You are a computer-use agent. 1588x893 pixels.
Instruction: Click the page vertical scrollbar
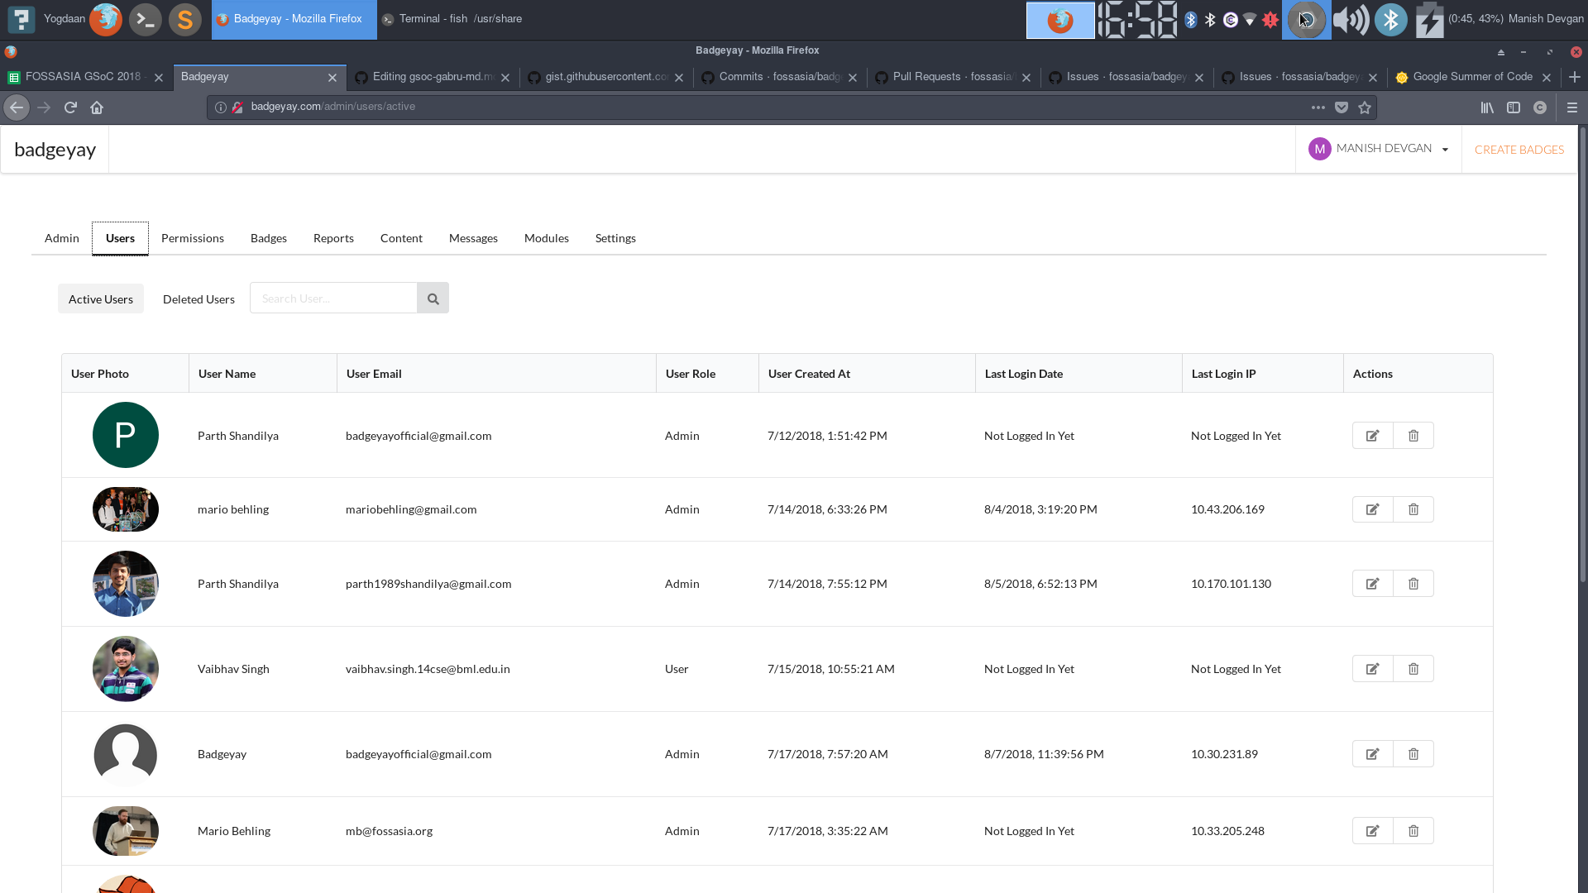[1582, 356]
